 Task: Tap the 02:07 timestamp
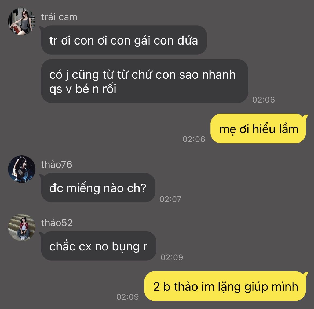(170, 199)
